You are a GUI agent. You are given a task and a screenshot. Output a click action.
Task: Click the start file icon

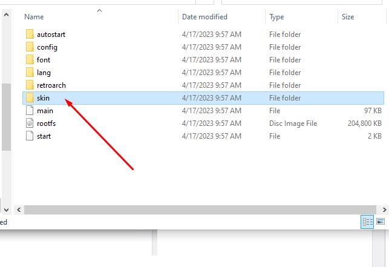(30, 136)
